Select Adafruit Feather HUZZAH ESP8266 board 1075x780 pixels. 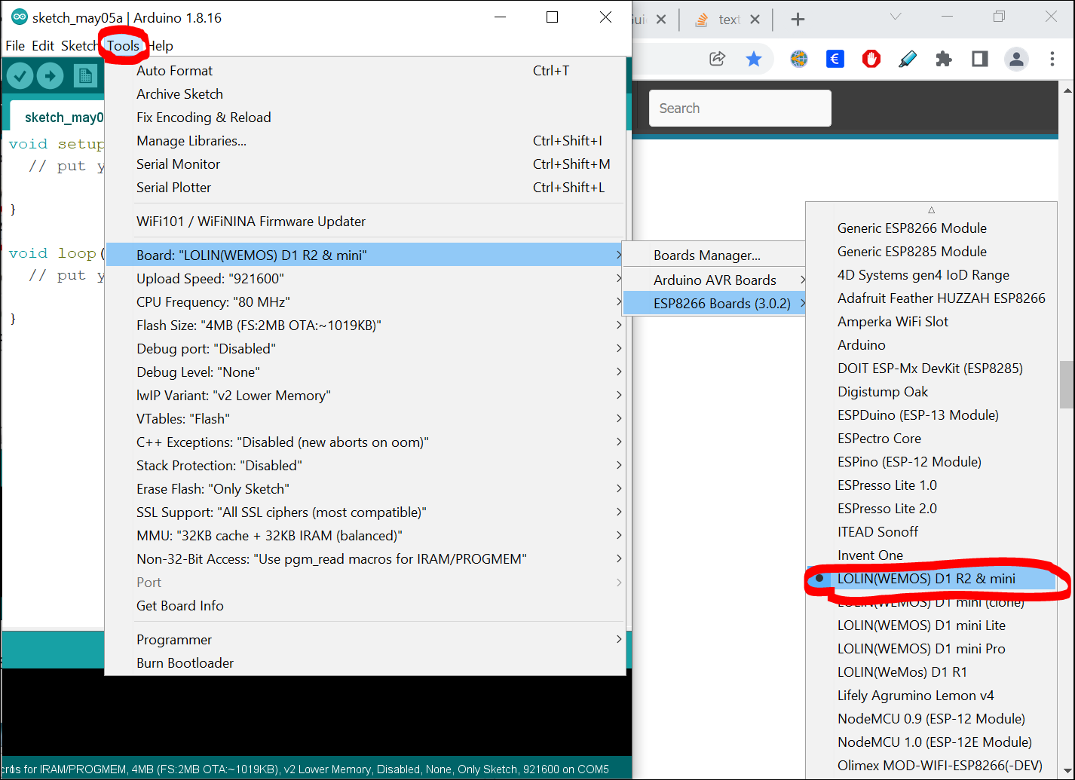(x=932, y=298)
